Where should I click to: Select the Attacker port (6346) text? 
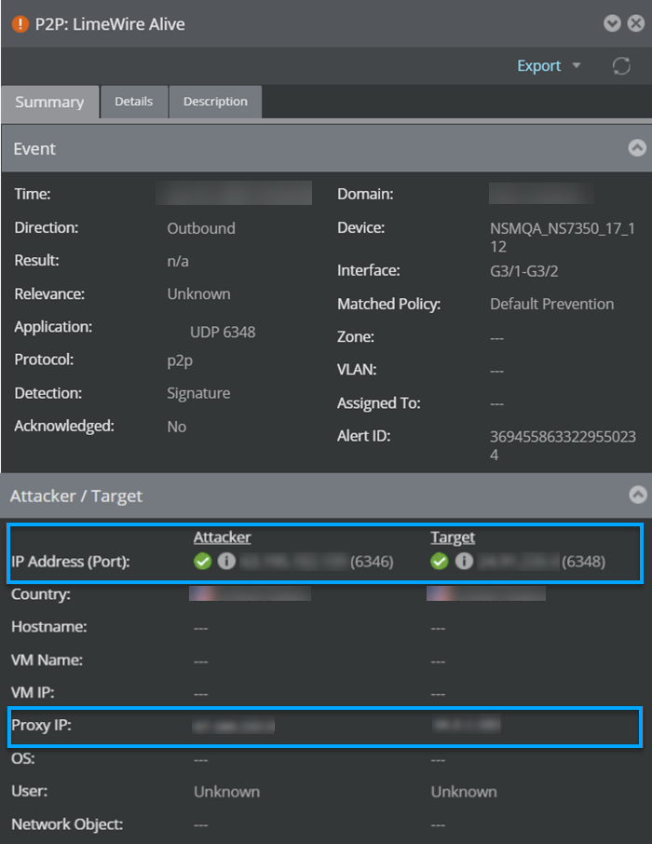pos(372,562)
